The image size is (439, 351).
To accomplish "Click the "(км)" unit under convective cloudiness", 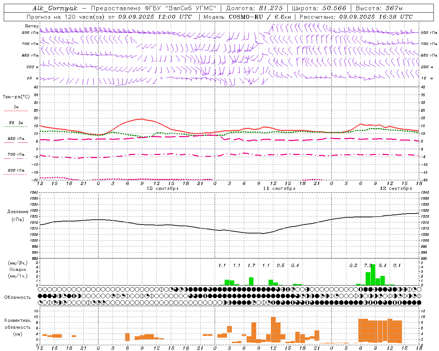I will 18,334.
